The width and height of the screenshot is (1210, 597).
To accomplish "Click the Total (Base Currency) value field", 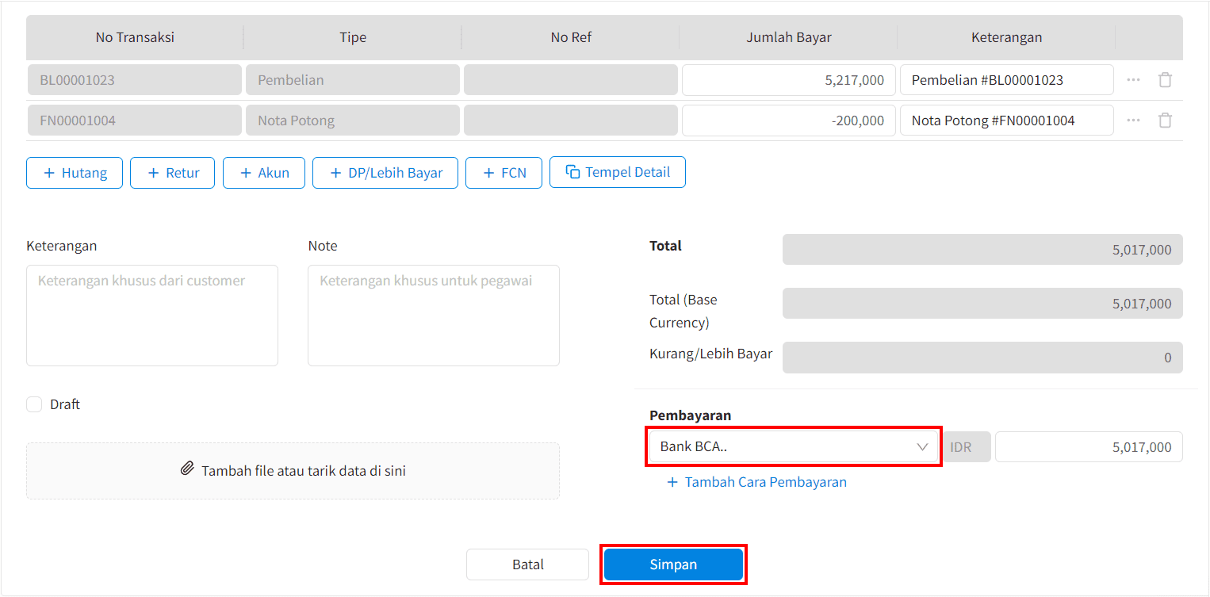I will 982,304.
